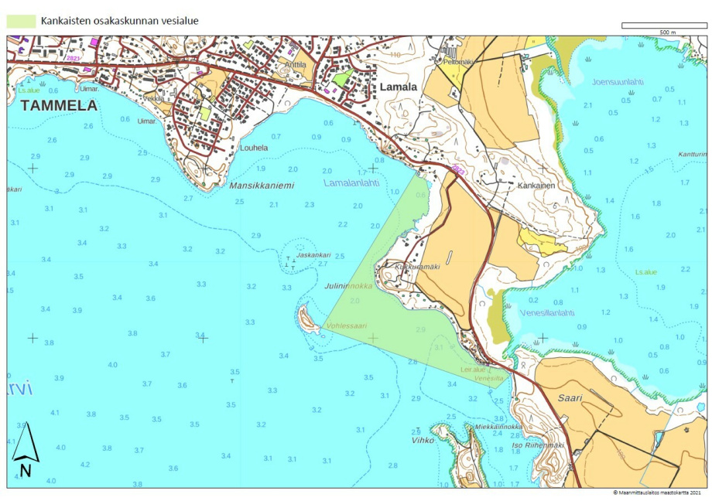
Task: Click the Maanmittauslaitos copyright text
Action: coord(657,492)
